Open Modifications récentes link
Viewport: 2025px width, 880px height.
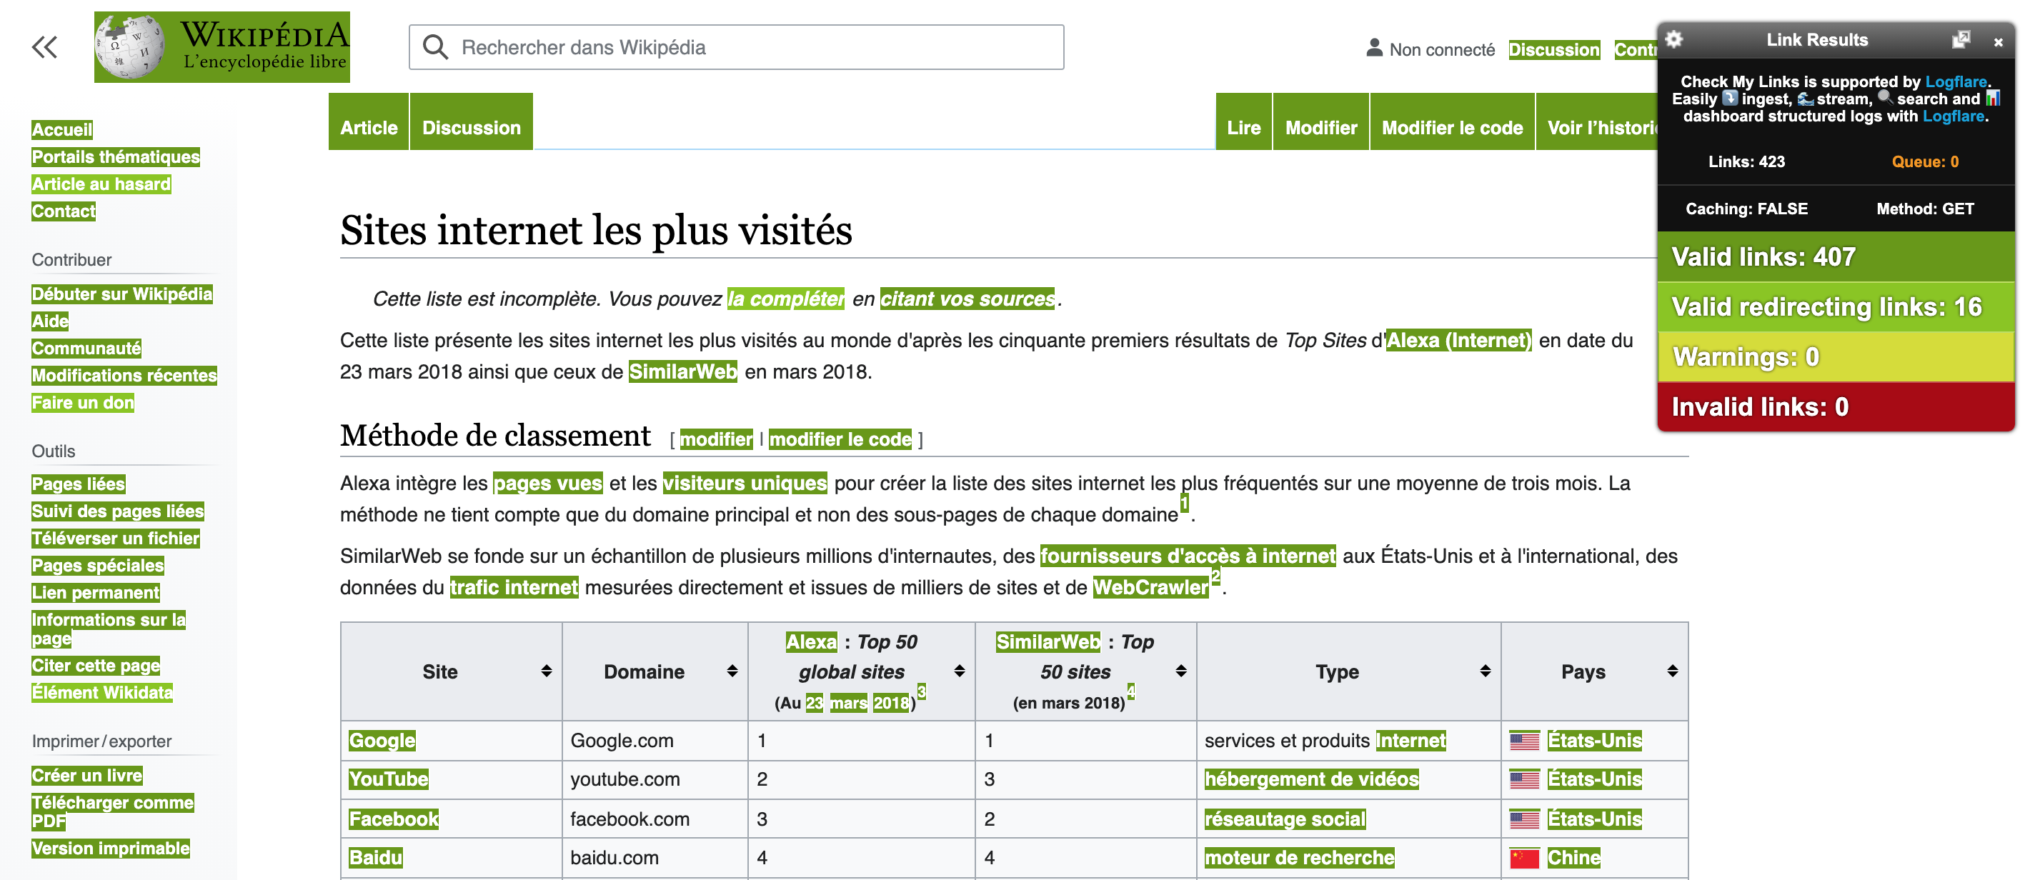tap(124, 376)
